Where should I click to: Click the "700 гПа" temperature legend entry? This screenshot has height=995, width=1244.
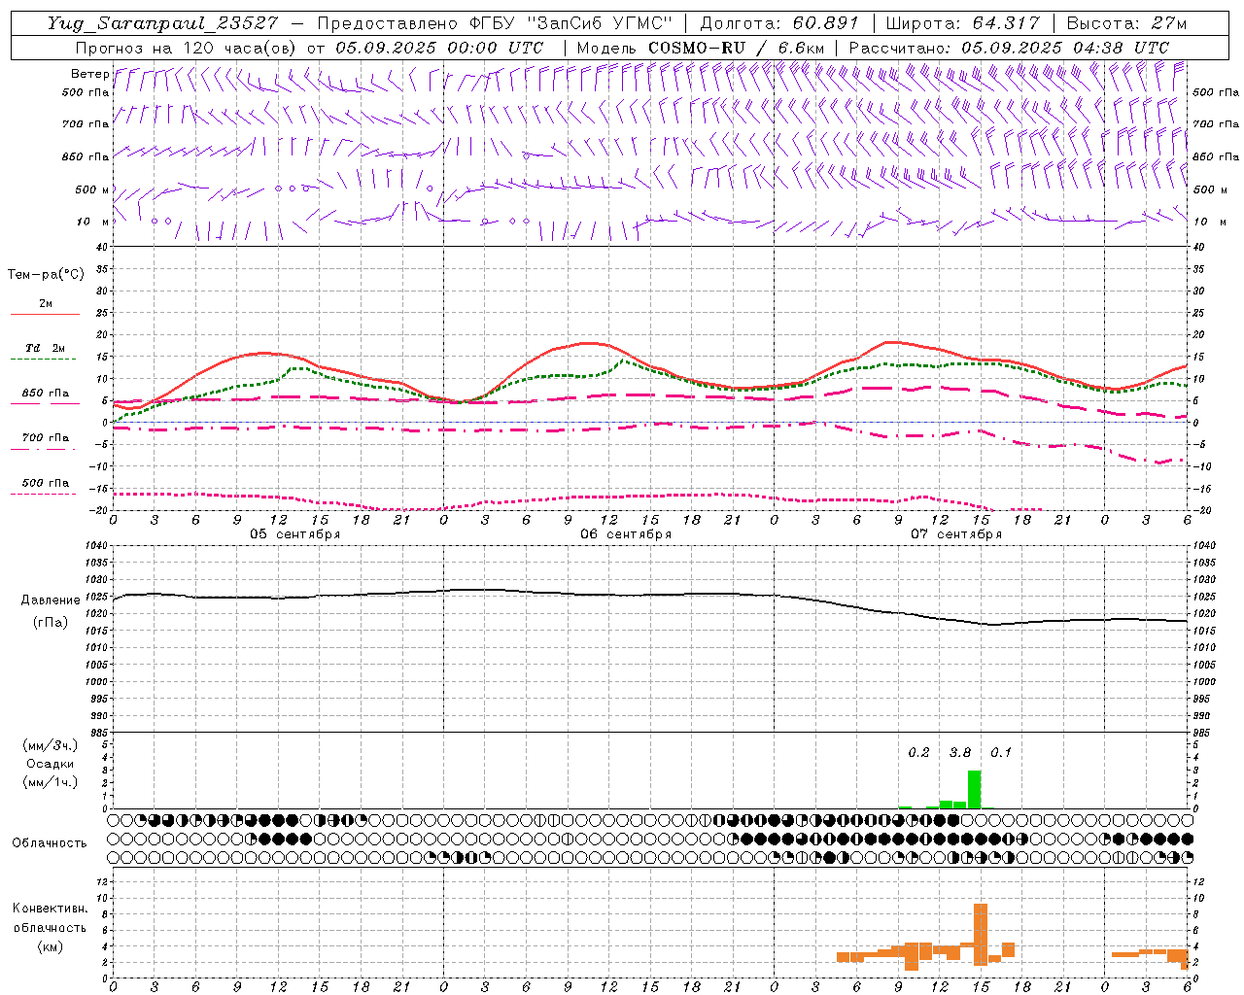[x=46, y=438]
